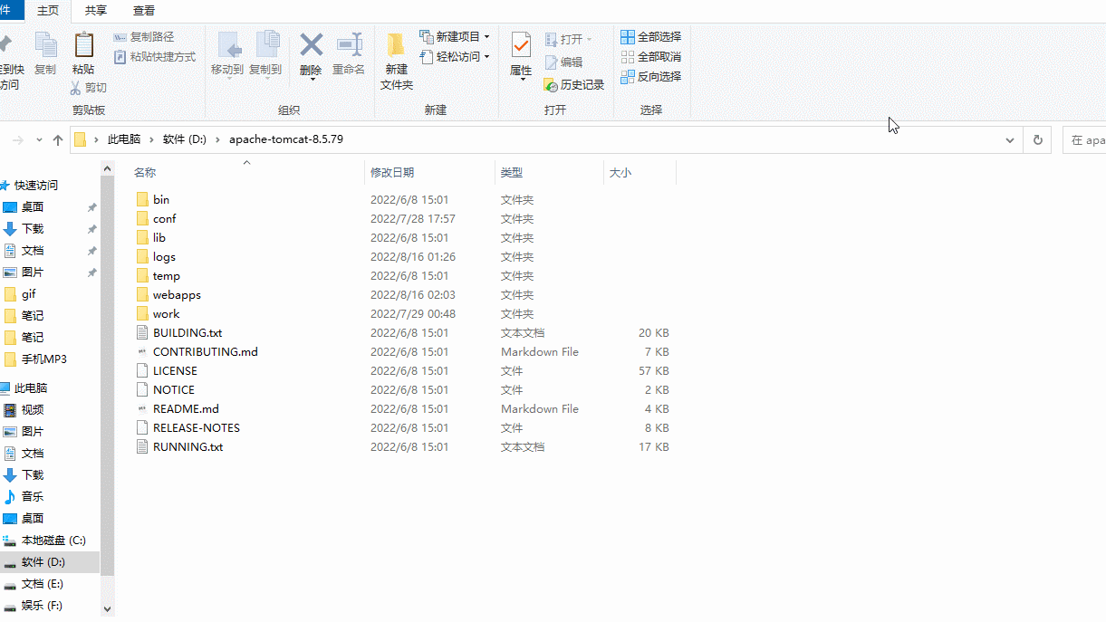Click the Cut (剪切) scissors icon

click(76, 88)
